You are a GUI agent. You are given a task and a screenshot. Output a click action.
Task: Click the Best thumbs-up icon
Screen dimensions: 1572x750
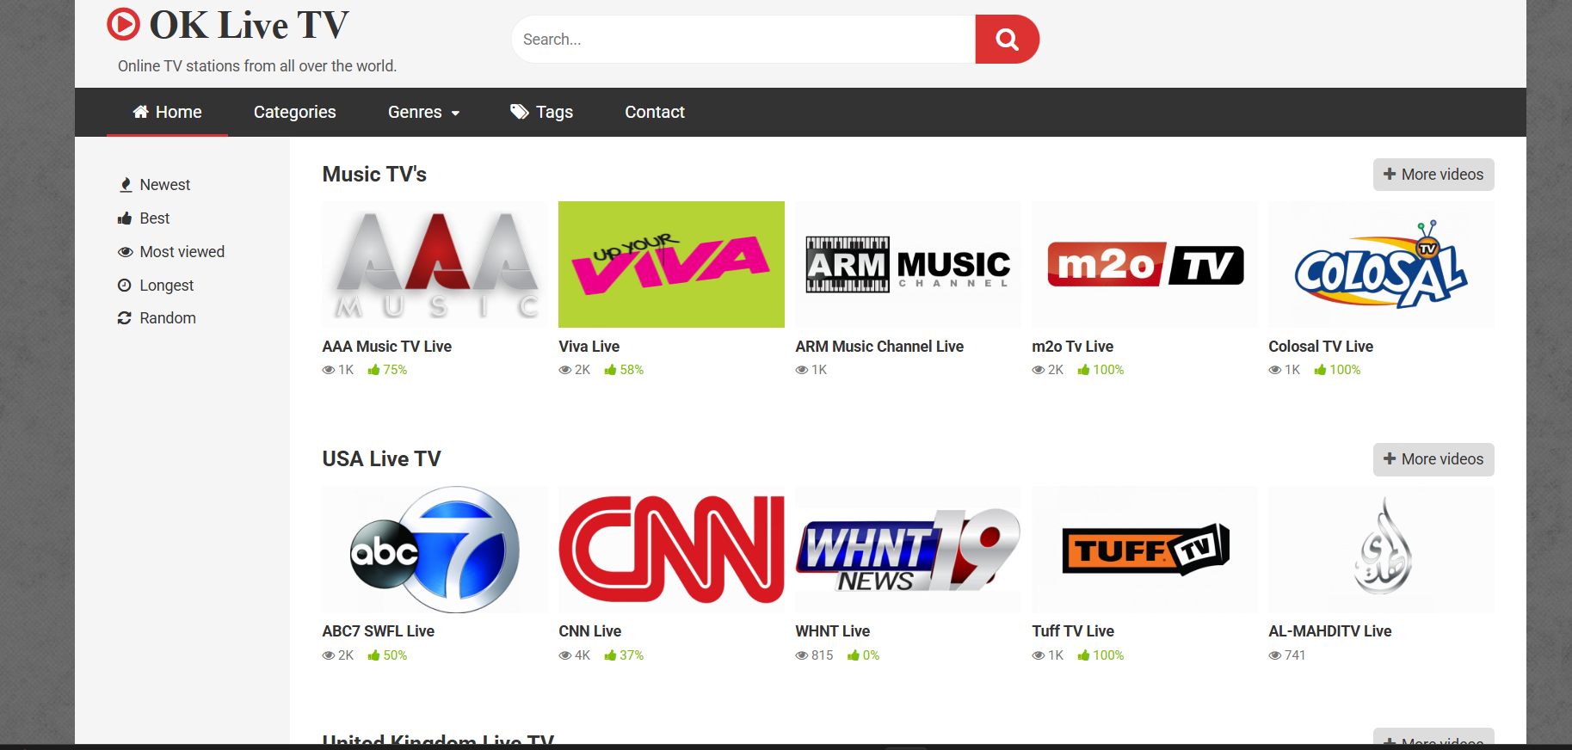pos(125,218)
